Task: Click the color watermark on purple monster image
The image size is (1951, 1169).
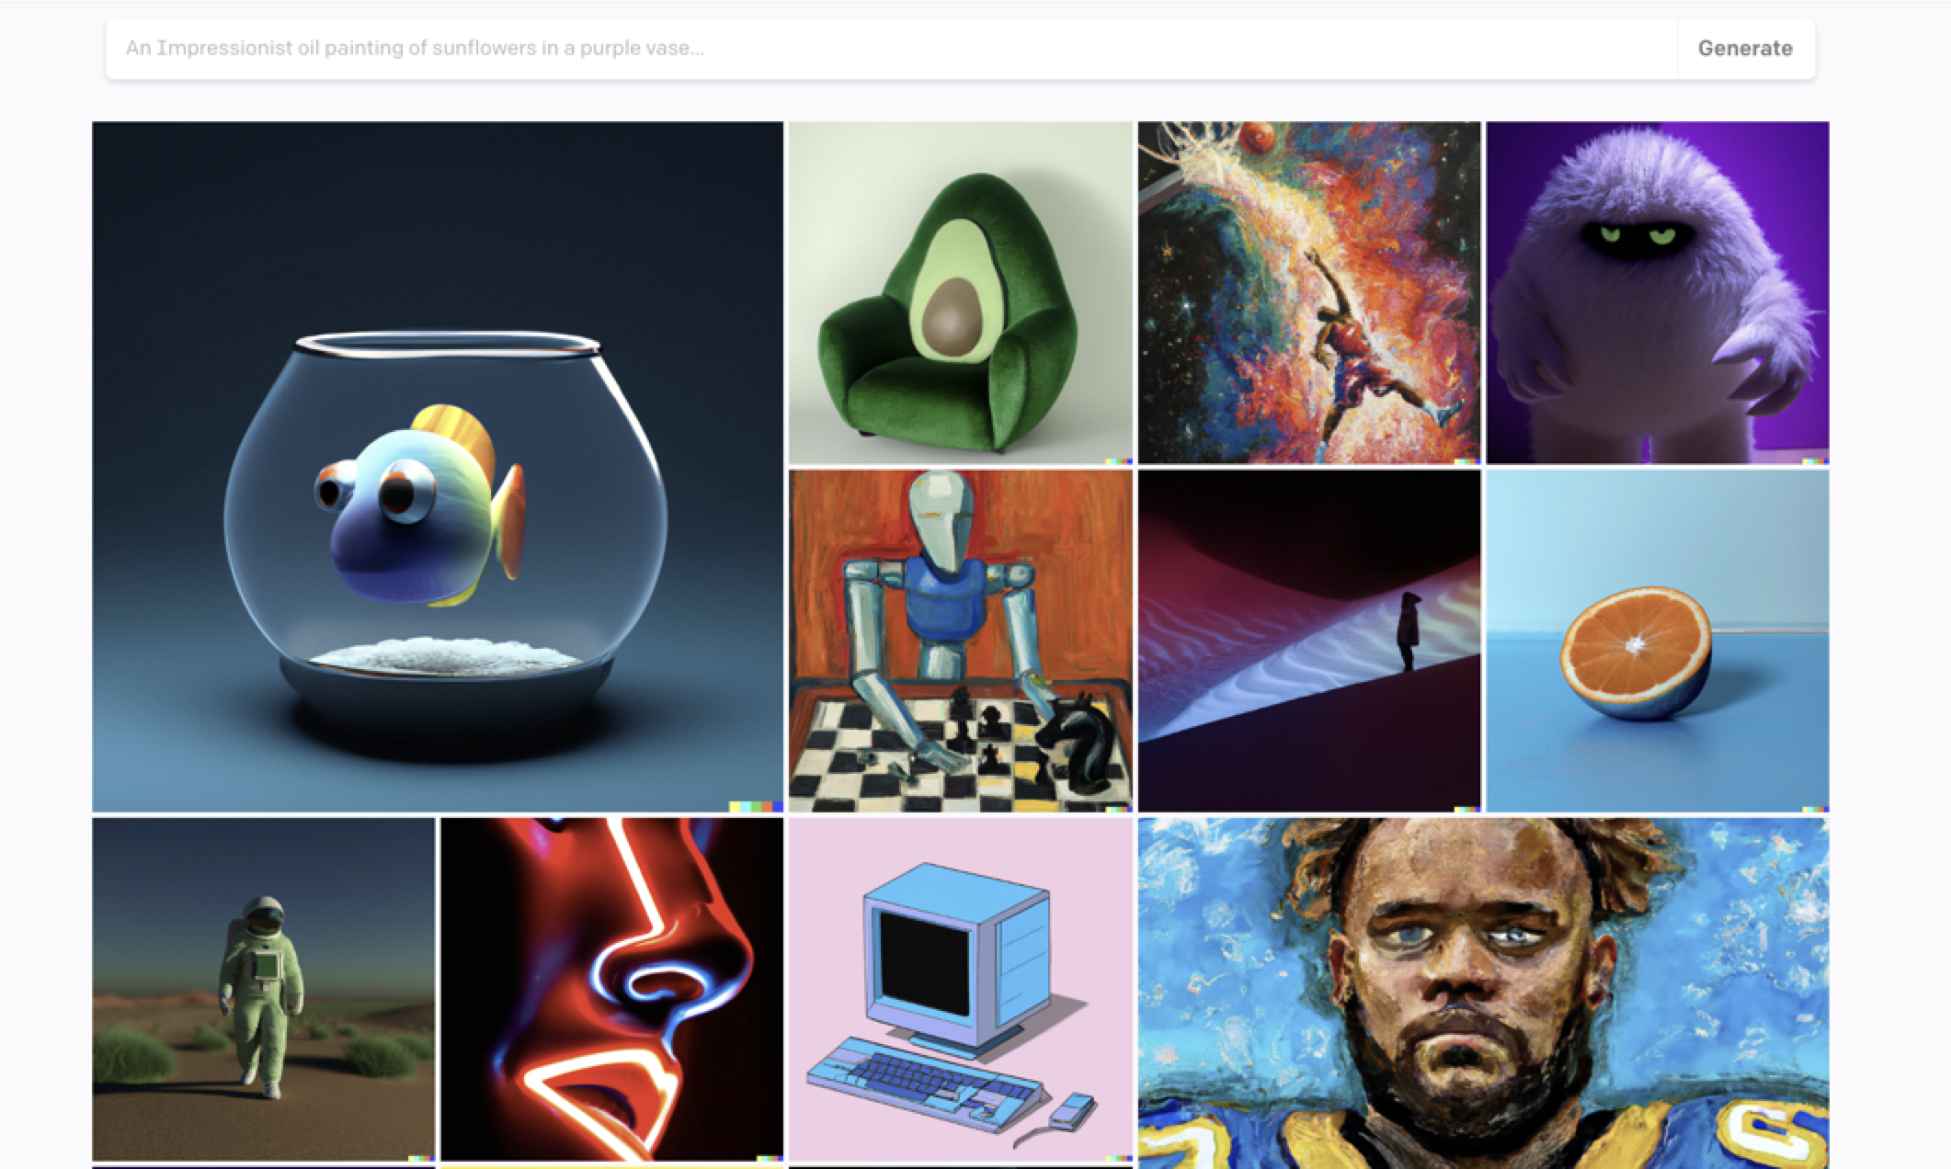Action: pos(1816,461)
